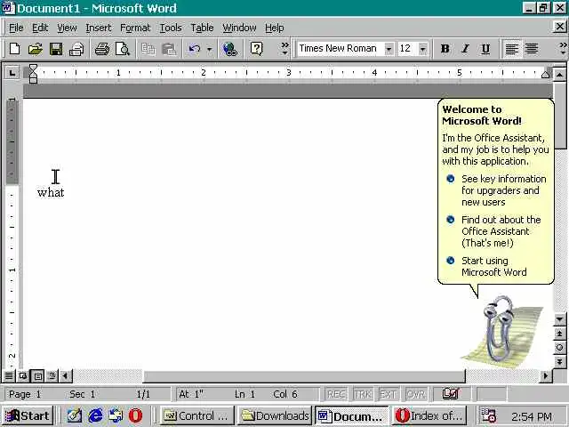Open the font size dropdown arrow
Screen dimensions: 569x427
[x=423, y=49]
